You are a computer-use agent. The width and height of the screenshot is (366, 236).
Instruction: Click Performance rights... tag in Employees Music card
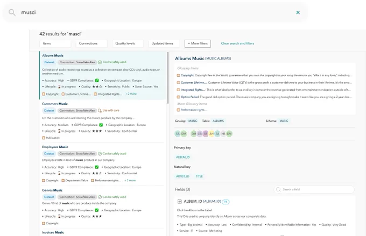106,180
